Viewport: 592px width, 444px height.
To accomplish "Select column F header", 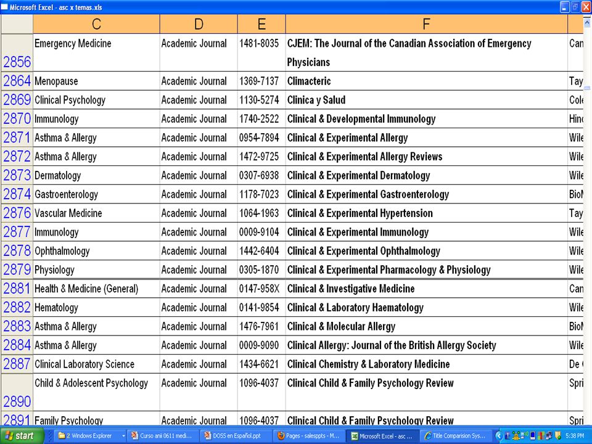I will (x=427, y=24).
